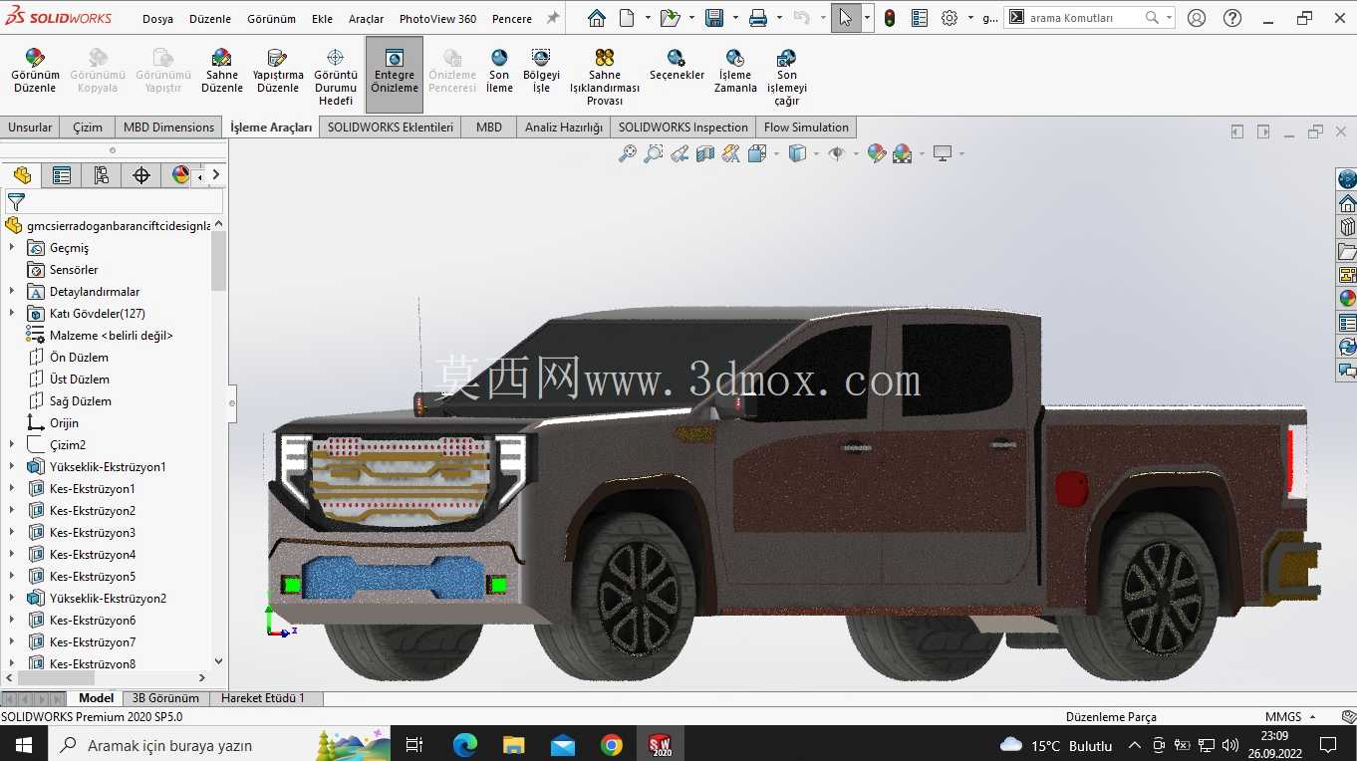The image size is (1357, 761).
Task: Click the Save disk icon
Action: [714, 18]
